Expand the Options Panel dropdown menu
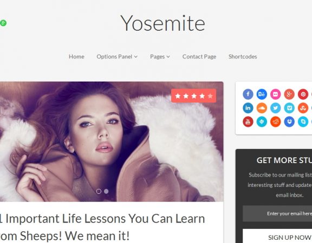The height and width of the screenshot is (243, 312). click(x=117, y=57)
